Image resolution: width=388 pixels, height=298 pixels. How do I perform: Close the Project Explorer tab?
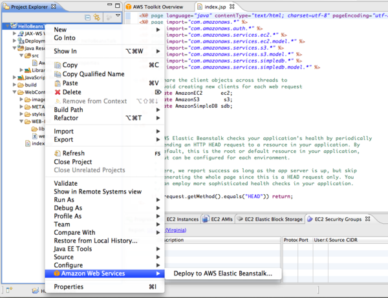(x=54, y=6)
